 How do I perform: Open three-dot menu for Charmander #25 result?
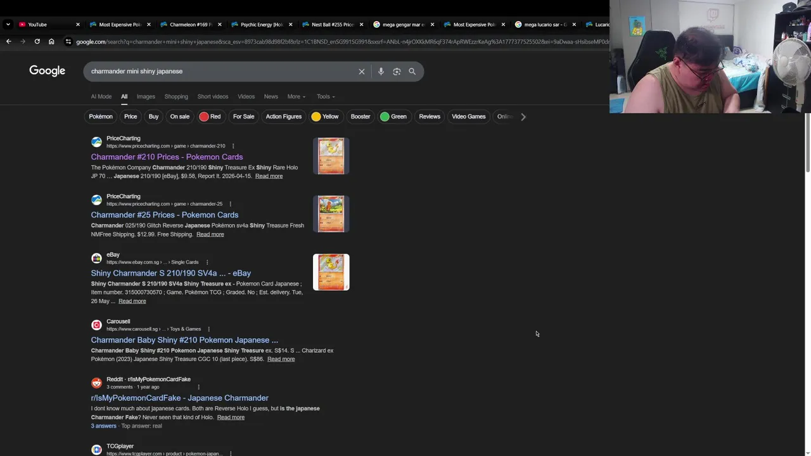(x=230, y=204)
